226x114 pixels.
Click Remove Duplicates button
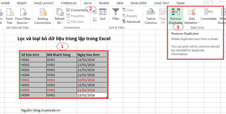coord(176,16)
